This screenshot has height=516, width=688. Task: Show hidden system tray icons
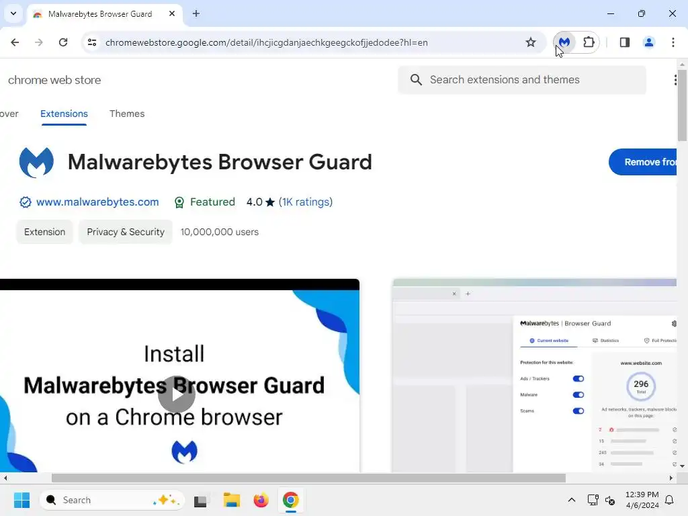(571, 500)
